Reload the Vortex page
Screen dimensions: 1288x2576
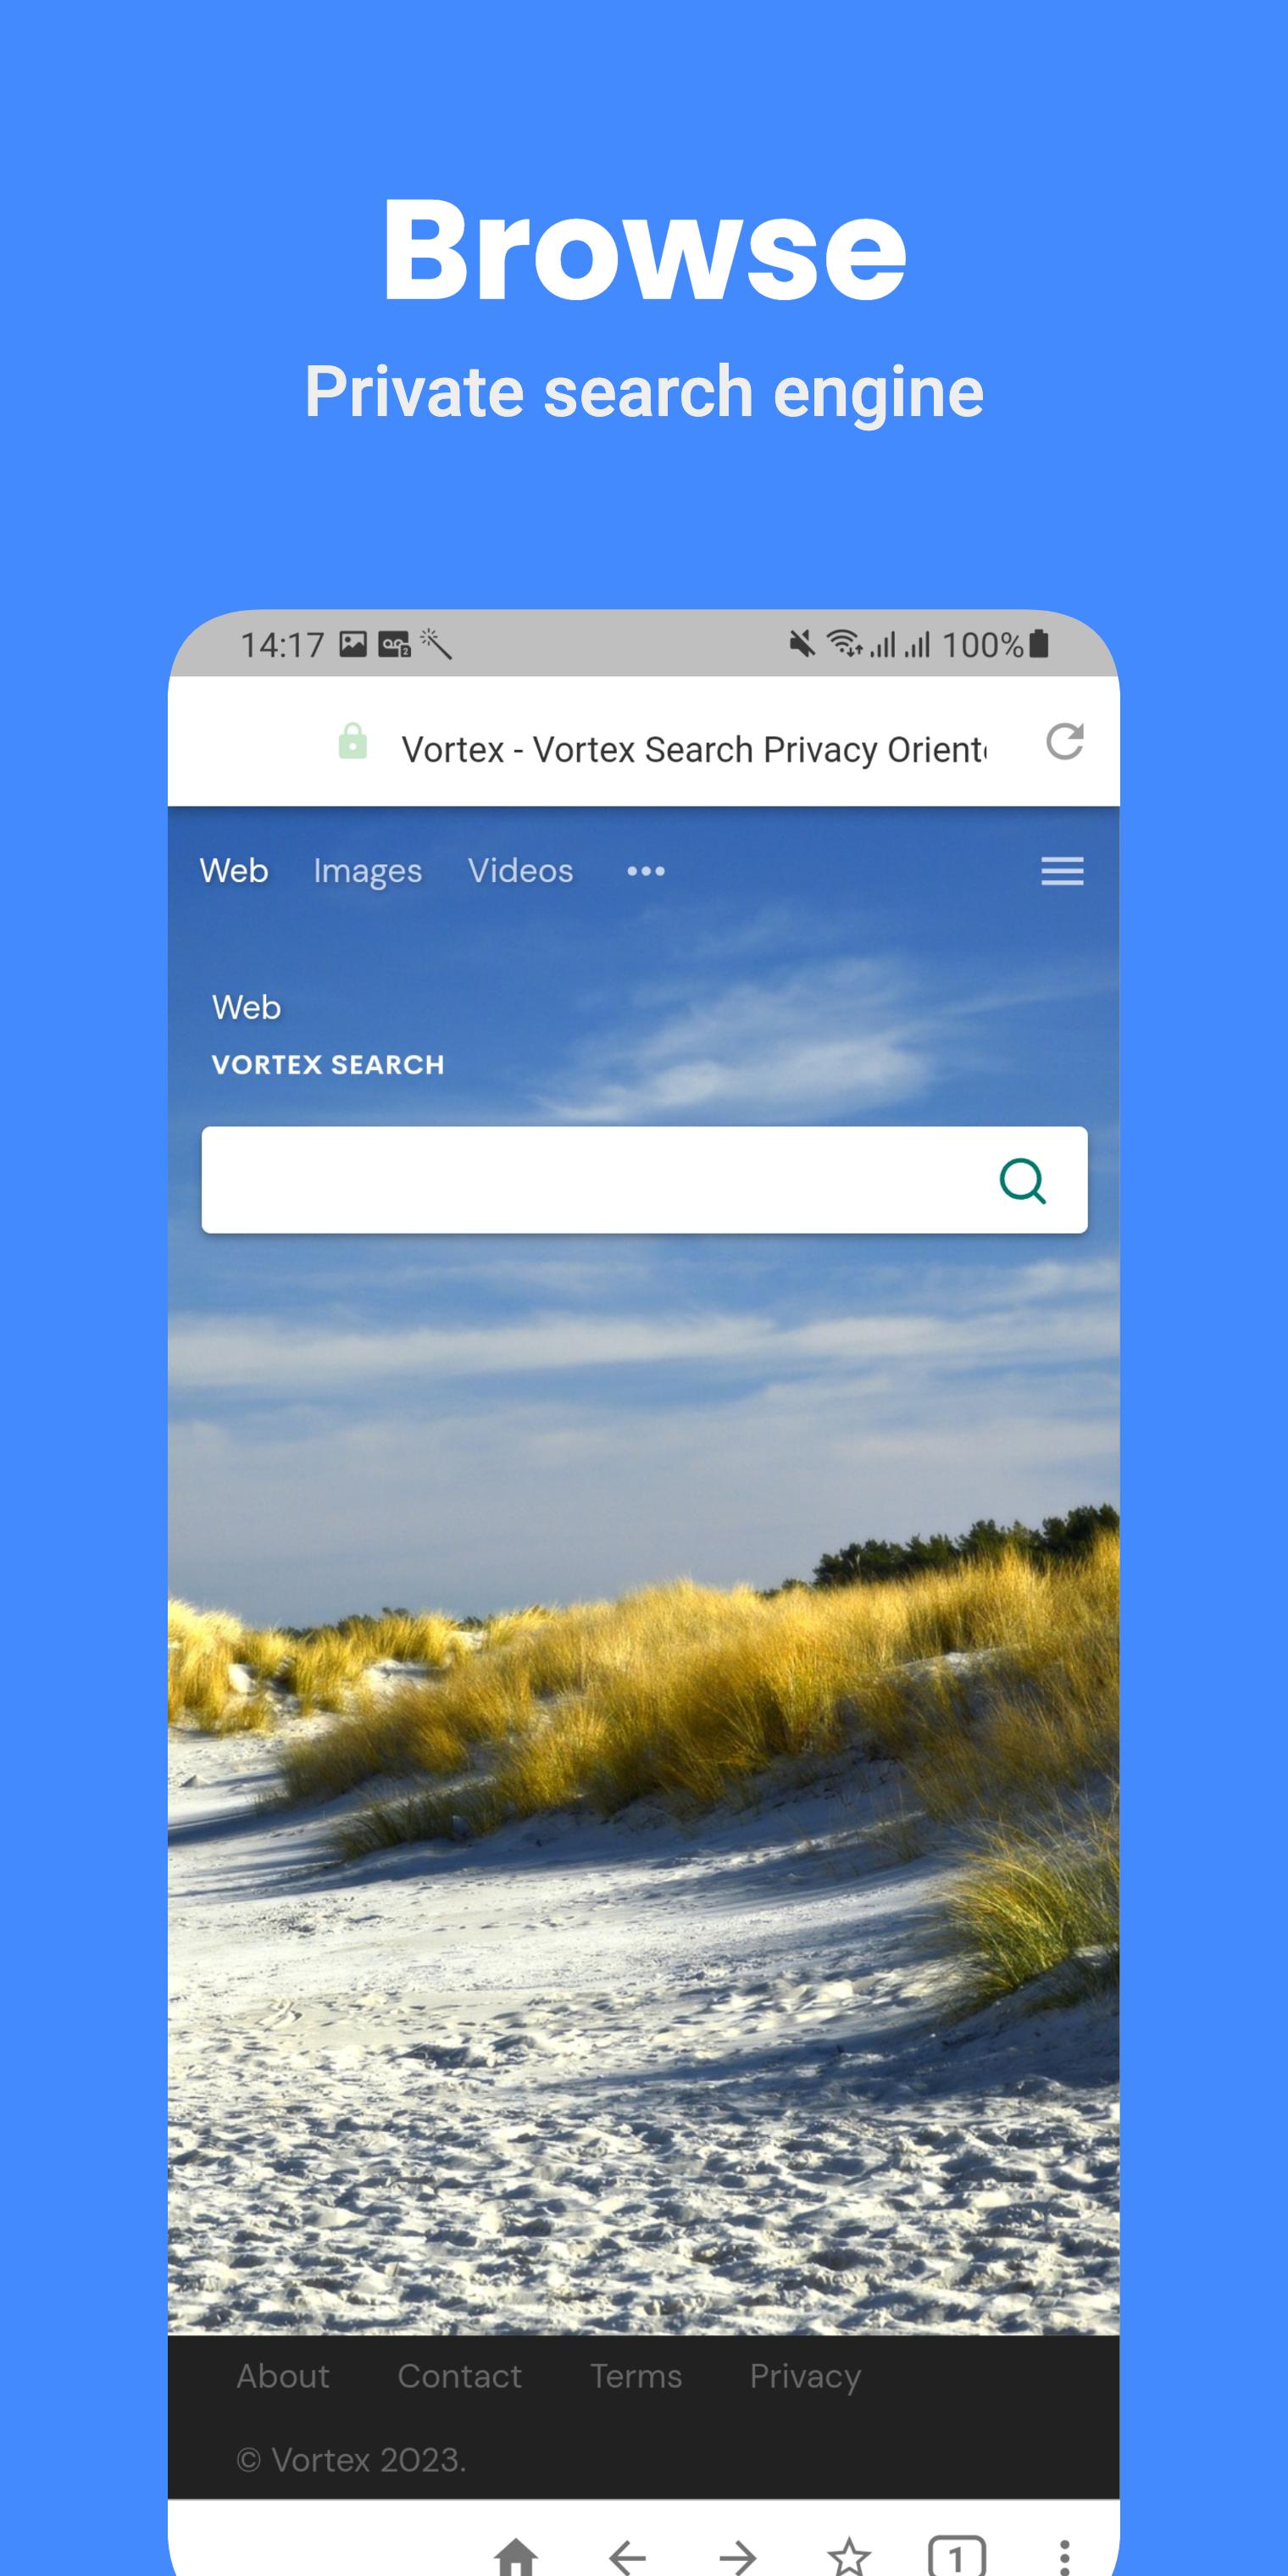tap(1064, 742)
